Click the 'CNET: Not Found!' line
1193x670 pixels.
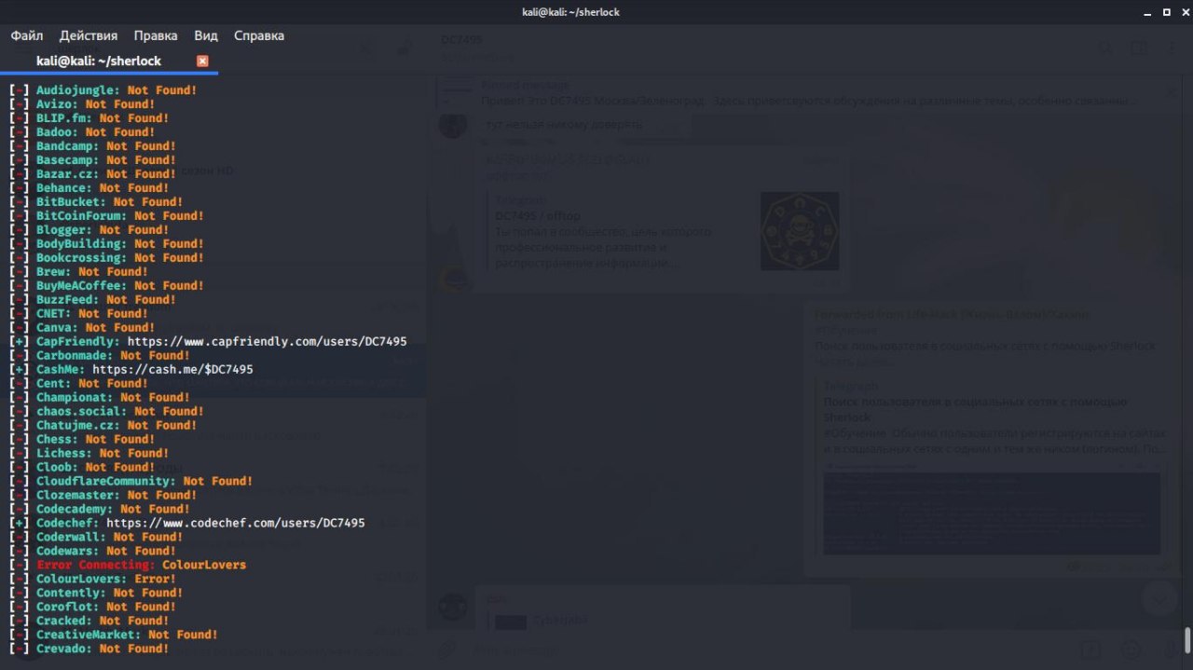click(79, 314)
